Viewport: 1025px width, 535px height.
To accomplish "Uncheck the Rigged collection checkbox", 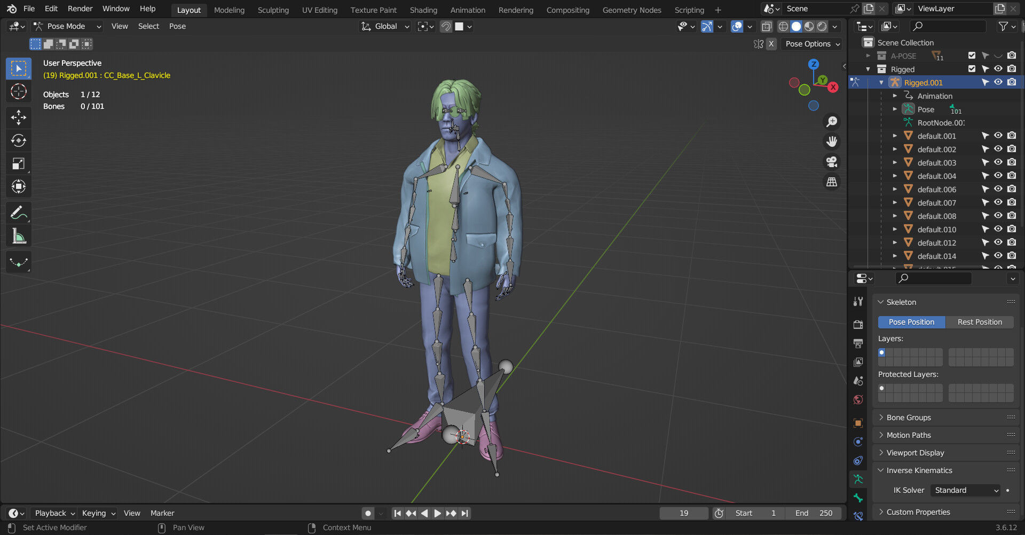I will click(972, 69).
